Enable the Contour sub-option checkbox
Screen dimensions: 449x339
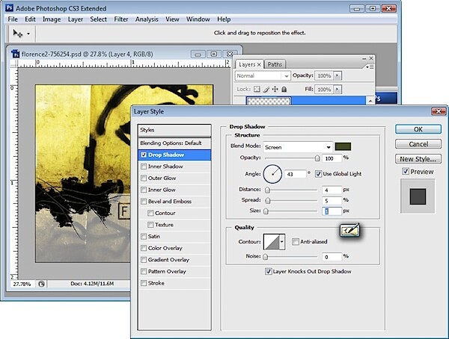(150, 214)
